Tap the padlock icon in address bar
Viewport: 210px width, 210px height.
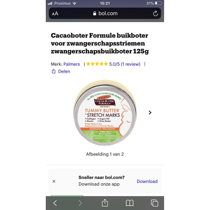[x=94, y=13]
